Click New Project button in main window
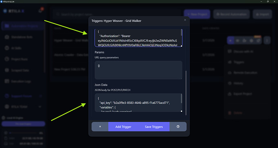The image size is (278, 148). [197, 14]
